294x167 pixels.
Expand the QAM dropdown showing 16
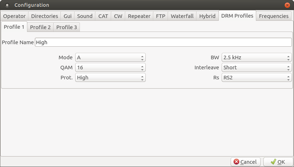pyautogui.click(x=110, y=68)
